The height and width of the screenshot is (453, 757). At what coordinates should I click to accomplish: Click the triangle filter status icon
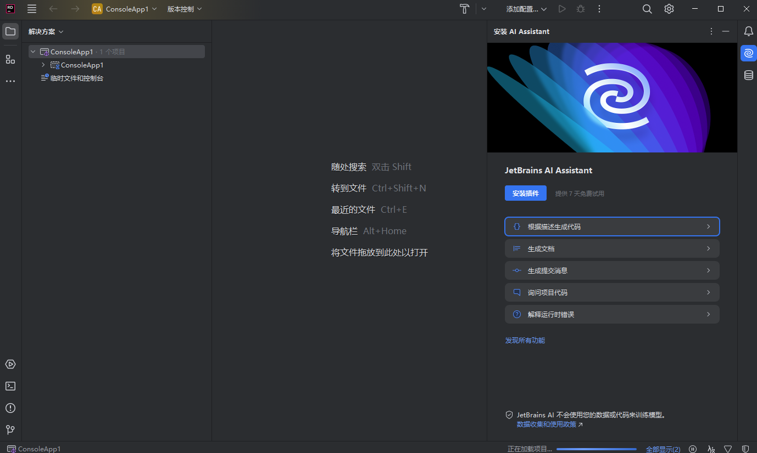pos(728,449)
